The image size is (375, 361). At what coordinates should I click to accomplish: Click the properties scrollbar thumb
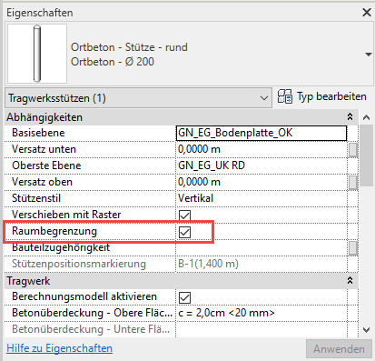[x=367, y=155]
